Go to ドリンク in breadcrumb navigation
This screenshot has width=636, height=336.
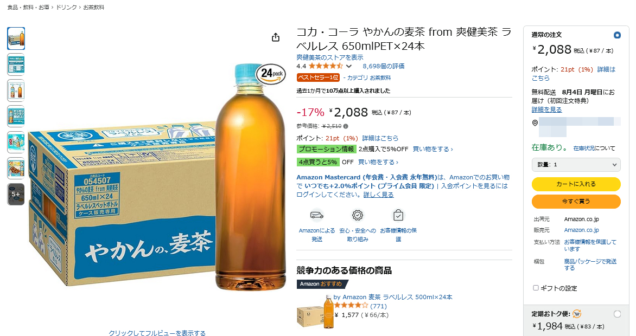tap(67, 7)
